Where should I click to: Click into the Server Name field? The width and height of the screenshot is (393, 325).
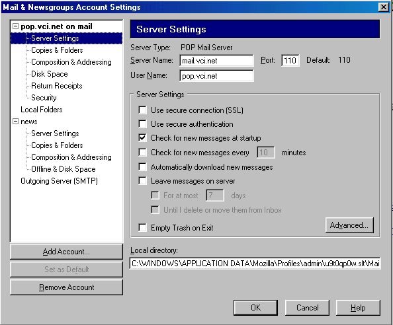(x=216, y=61)
